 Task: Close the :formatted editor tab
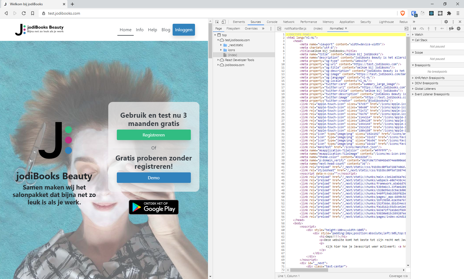[x=346, y=28]
